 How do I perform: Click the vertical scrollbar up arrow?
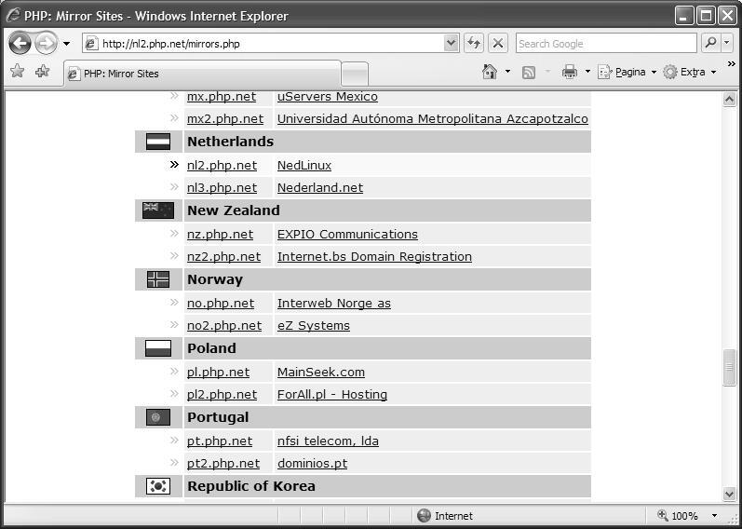pos(729,99)
